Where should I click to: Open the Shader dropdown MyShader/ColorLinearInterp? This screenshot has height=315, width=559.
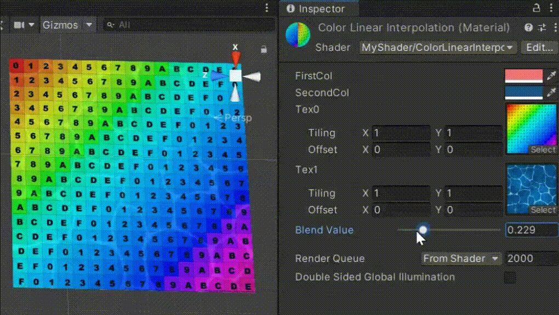(436, 48)
